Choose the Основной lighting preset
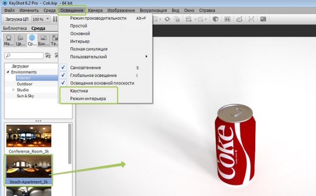Image resolution: width=316 pixels, height=196 pixels. click(105, 34)
